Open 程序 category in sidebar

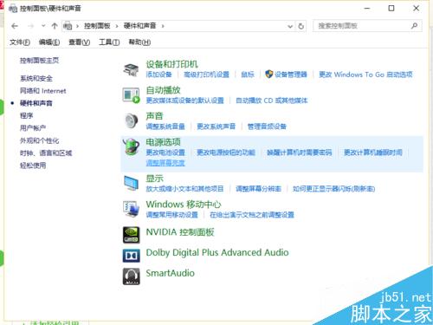click(x=26, y=115)
